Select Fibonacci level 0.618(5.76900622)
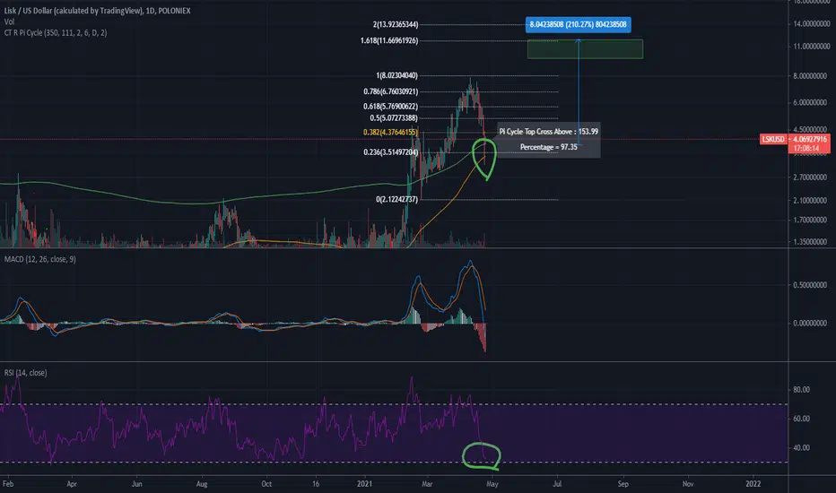The height and width of the screenshot is (493, 836). point(391,107)
